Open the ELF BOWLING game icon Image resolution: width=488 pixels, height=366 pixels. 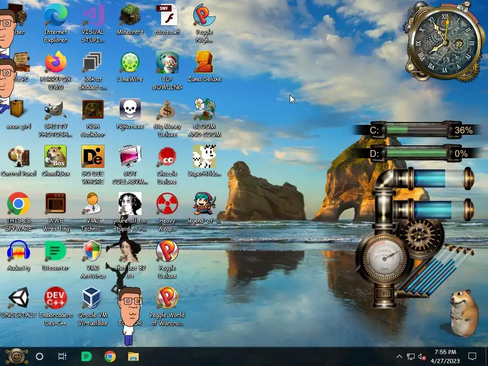(x=167, y=62)
